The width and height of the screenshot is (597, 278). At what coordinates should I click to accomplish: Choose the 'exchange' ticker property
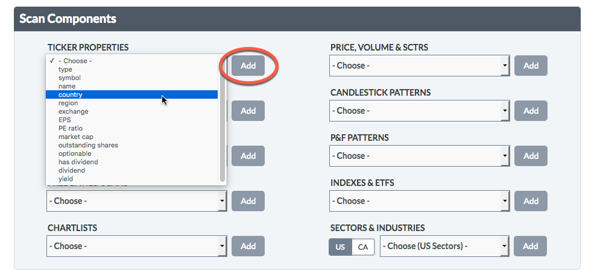click(x=73, y=111)
